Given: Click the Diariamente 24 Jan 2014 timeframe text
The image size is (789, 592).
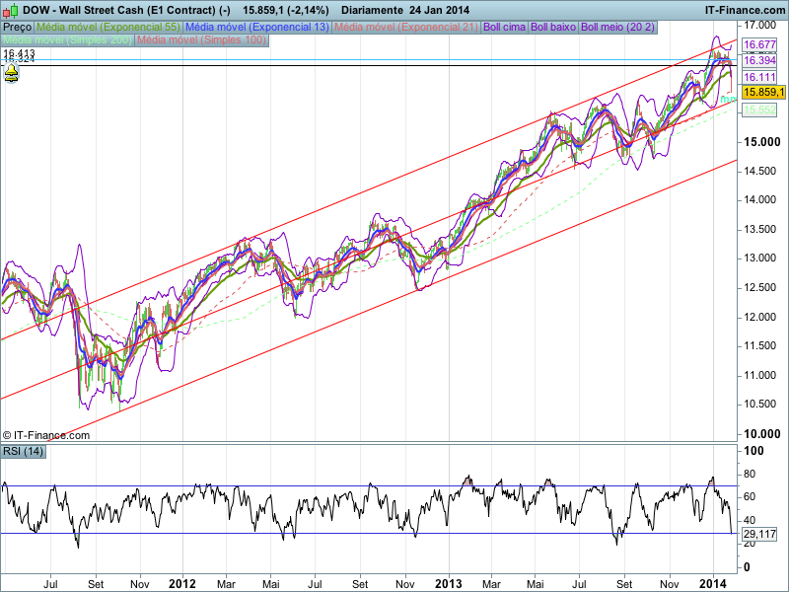Looking at the screenshot, I should click(x=405, y=10).
